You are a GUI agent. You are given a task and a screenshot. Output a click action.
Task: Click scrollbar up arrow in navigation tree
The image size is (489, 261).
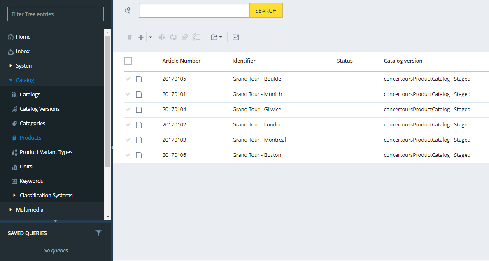tap(107, 32)
